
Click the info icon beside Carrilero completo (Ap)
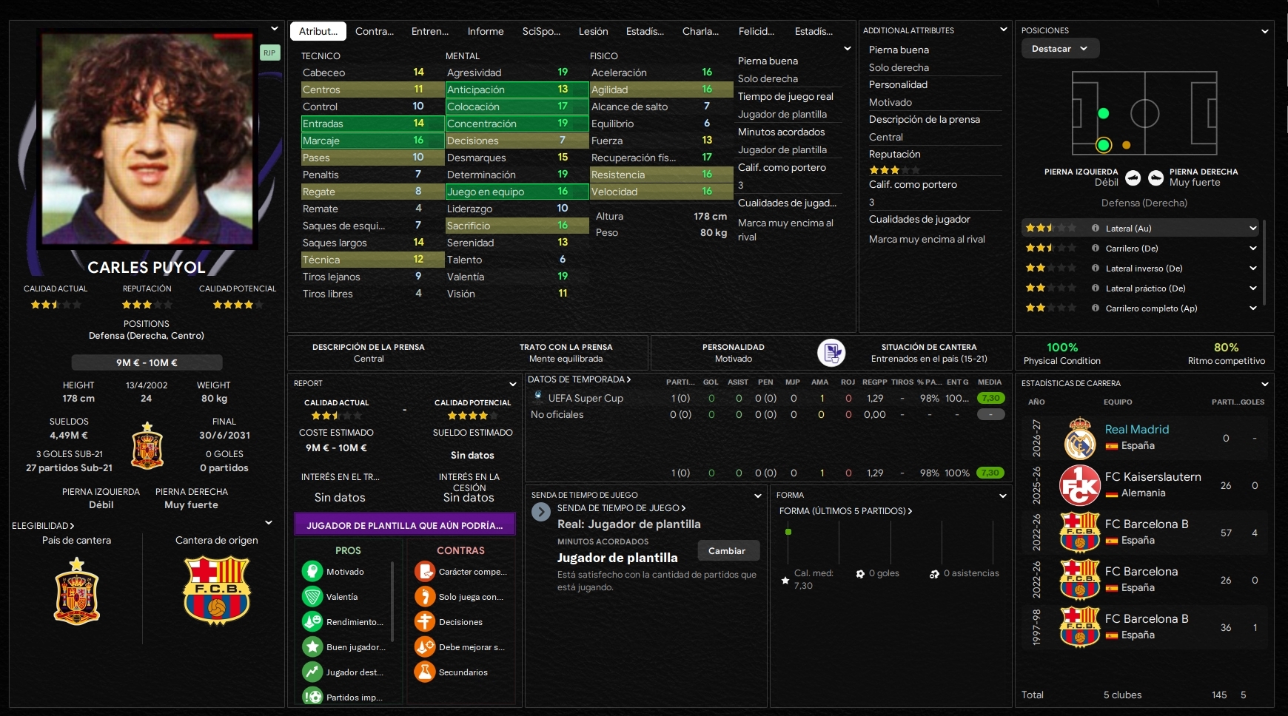(1096, 308)
